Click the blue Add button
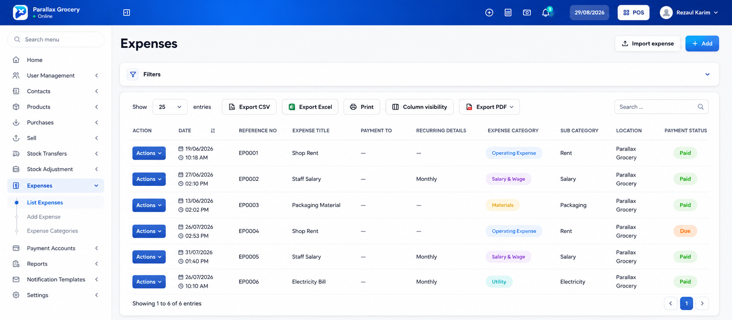Image resolution: width=732 pixels, height=320 pixels. click(x=702, y=44)
